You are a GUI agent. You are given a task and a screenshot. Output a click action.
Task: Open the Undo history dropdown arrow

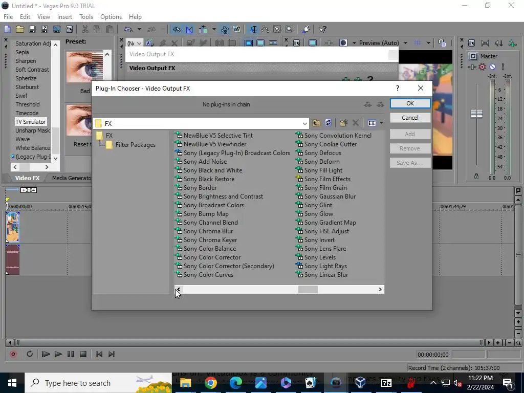point(139,29)
